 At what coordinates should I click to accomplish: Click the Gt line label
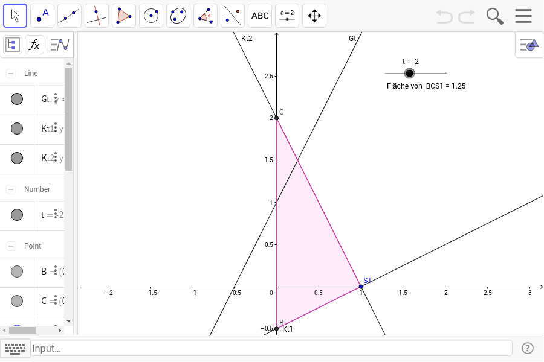coord(352,39)
